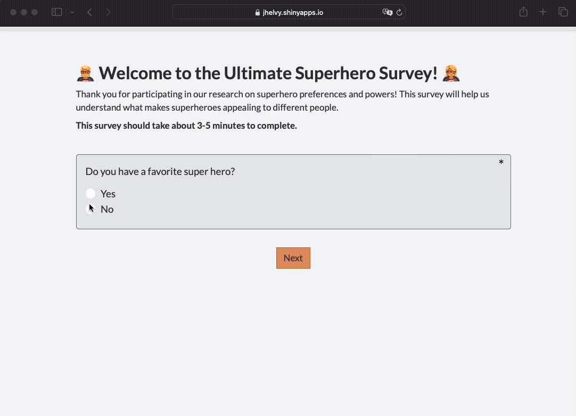Reload the current page
The image size is (576, 416).
pos(399,12)
